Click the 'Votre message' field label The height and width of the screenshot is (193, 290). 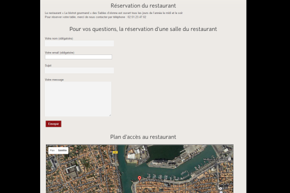54,80
